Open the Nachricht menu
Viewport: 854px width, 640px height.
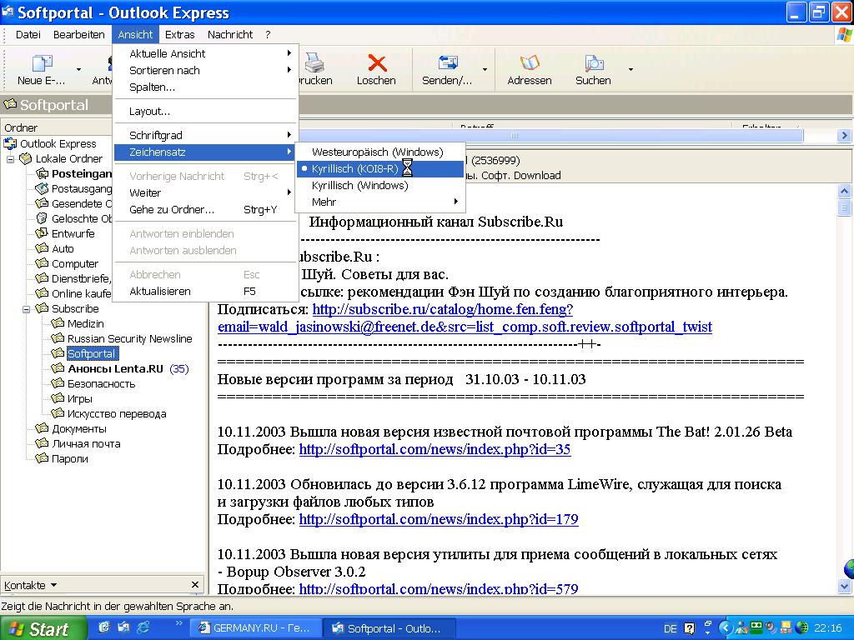(230, 34)
